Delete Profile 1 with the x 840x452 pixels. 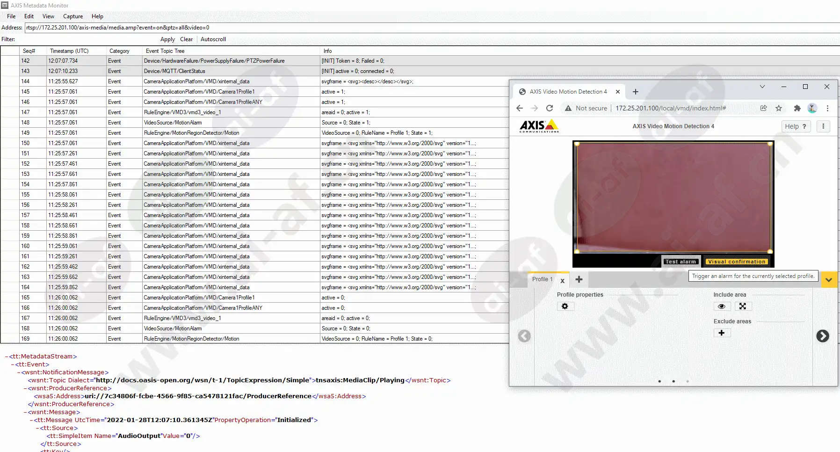click(x=562, y=281)
